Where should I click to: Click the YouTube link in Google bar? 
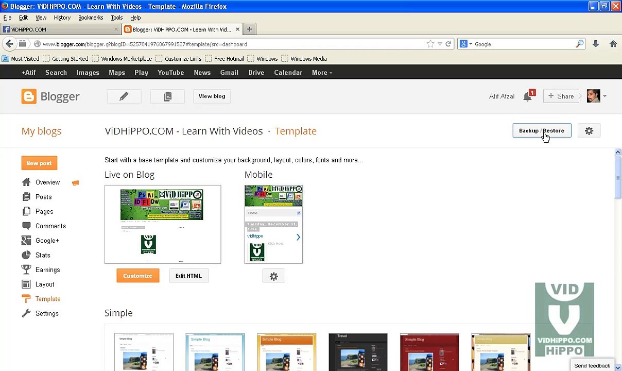coord(170,73)
